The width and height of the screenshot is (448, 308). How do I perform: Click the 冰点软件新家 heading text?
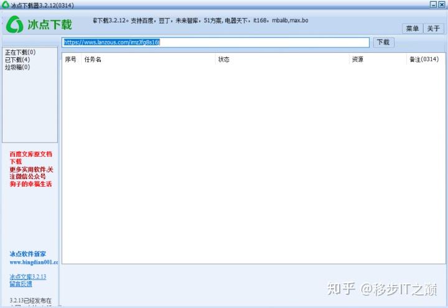click(x=28, y=254)
